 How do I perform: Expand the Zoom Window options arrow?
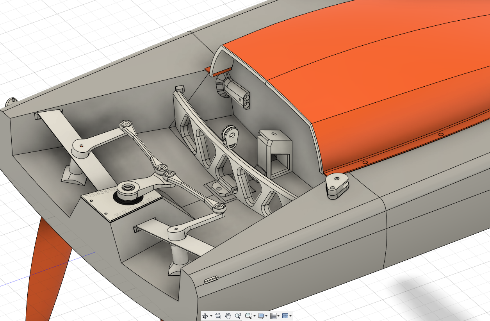pos(255,316)
